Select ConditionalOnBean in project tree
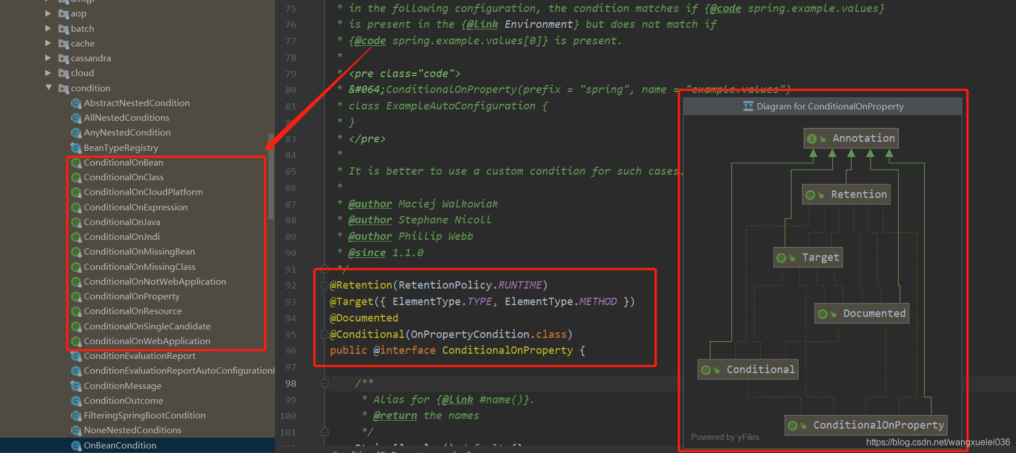Viewport: 1016px width, 453px height. (x=124, y=162)
